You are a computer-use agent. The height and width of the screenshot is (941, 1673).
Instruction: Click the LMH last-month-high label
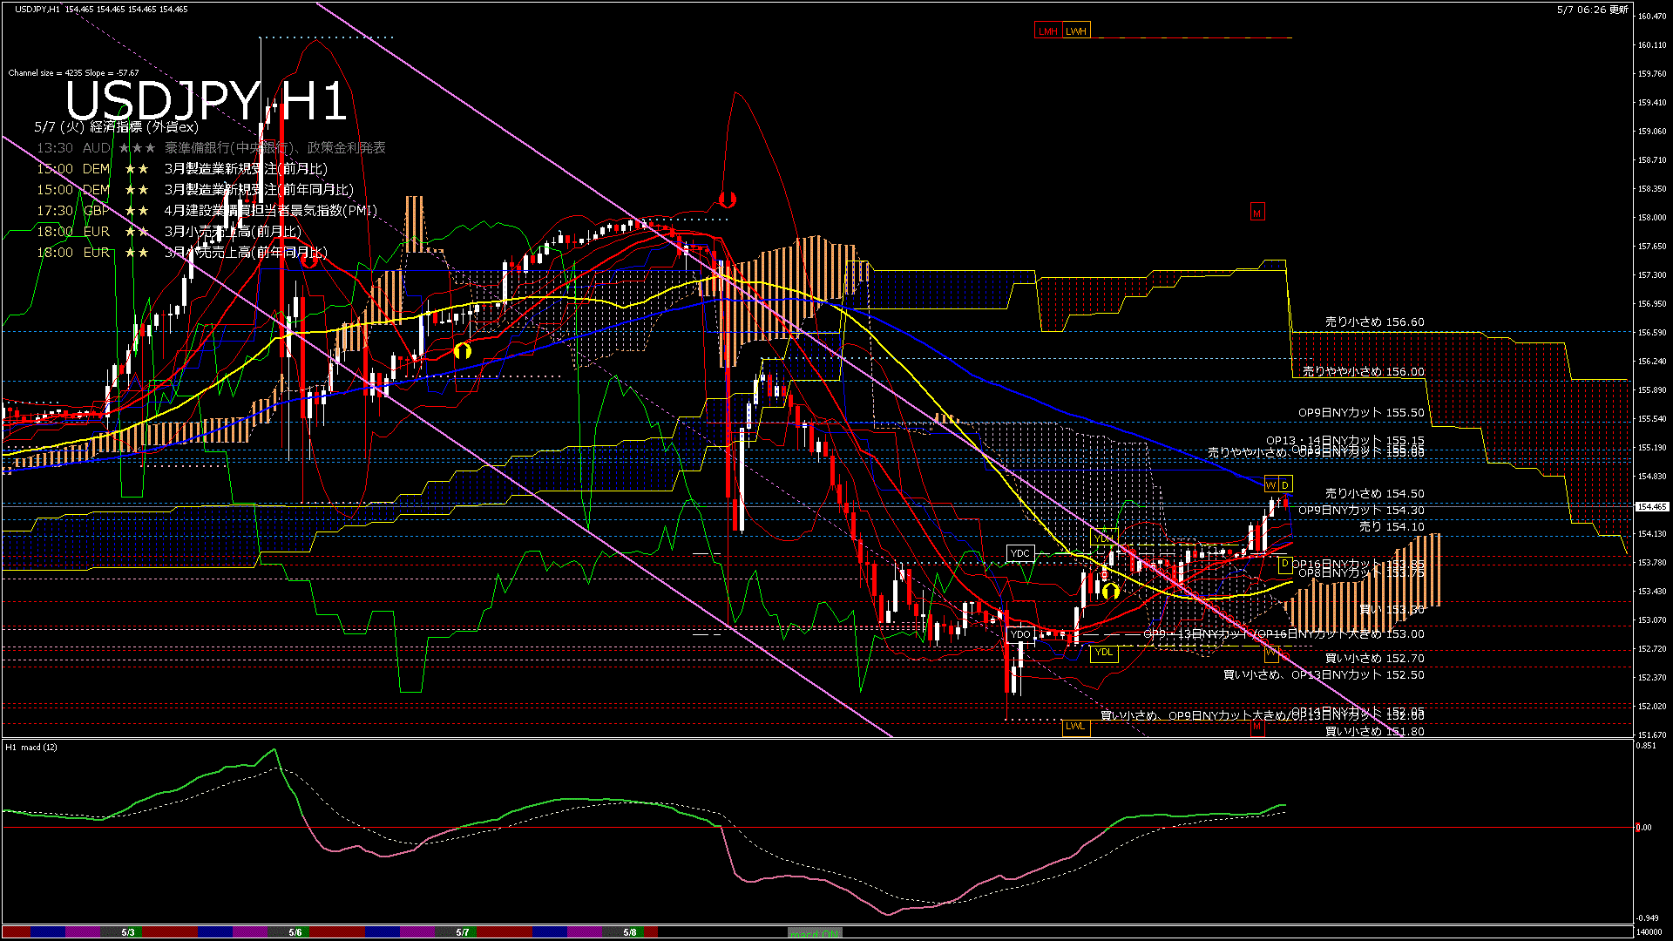click(x=1048, y=31)
